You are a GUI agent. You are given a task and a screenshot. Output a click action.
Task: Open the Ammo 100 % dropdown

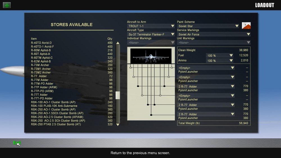220,61
